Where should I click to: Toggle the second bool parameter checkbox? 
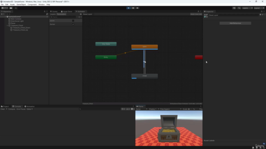point(73,24)
